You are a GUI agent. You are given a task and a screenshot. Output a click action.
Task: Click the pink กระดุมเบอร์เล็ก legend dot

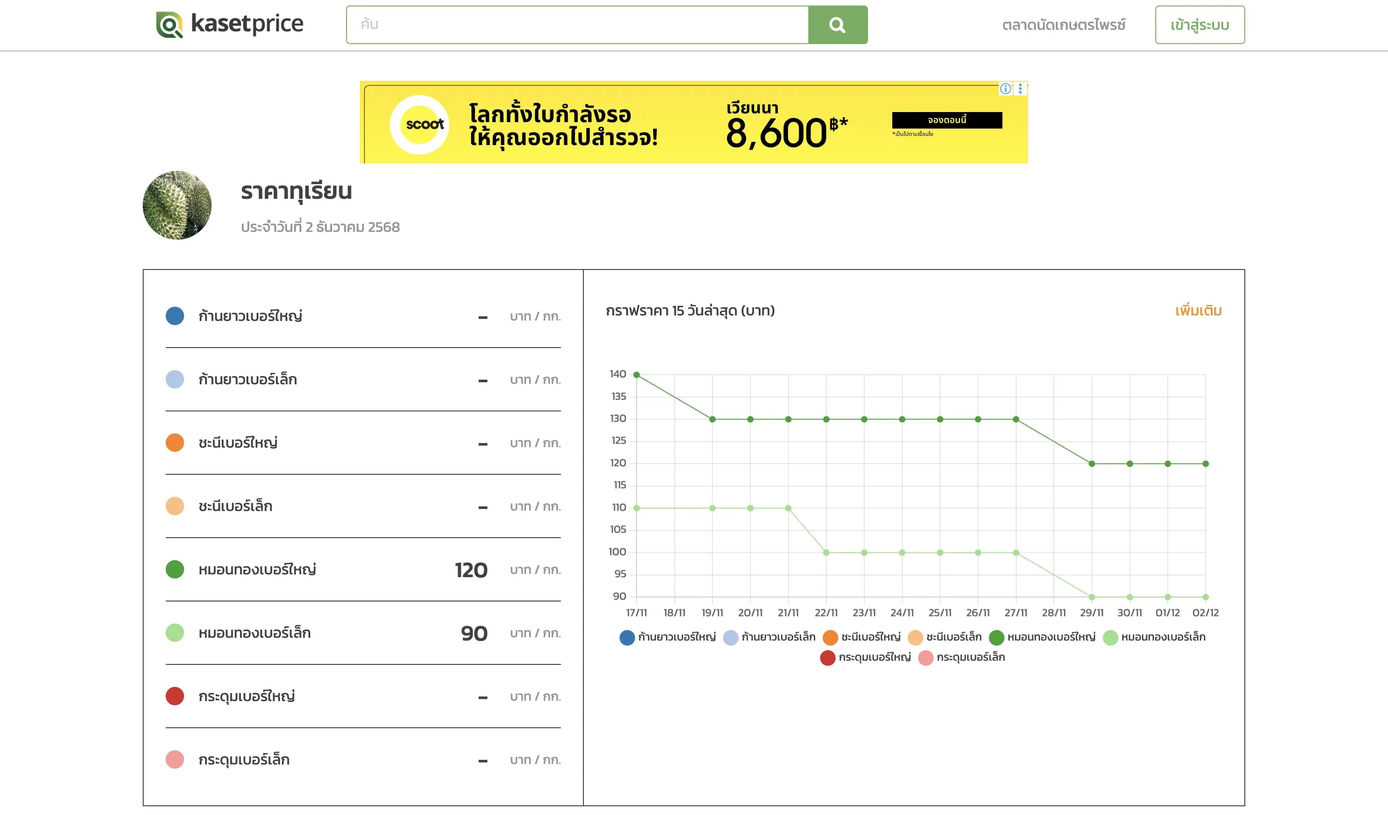(926, 658)
